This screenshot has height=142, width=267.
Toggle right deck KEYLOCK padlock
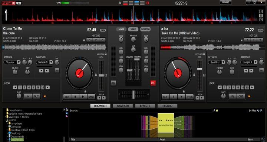(x=204, y=54)
